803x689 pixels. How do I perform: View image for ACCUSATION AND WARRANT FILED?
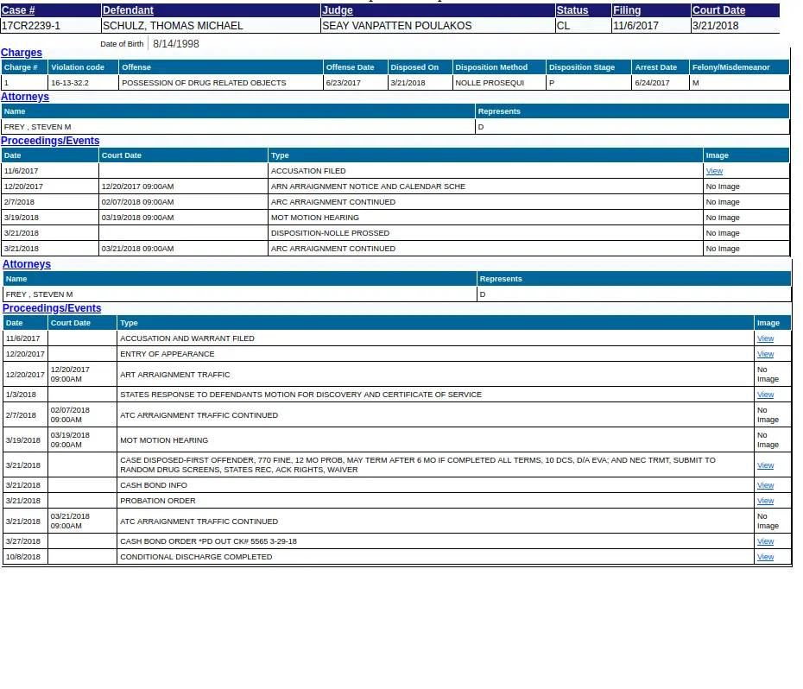pyautogui.click(x=765, y=338)
